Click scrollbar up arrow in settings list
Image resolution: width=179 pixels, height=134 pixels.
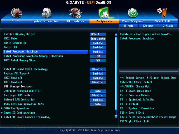point(116,34)
